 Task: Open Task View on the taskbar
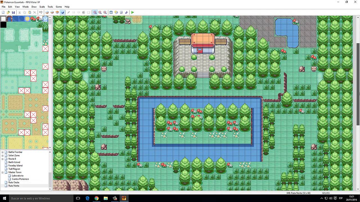[x=78, y=198]
